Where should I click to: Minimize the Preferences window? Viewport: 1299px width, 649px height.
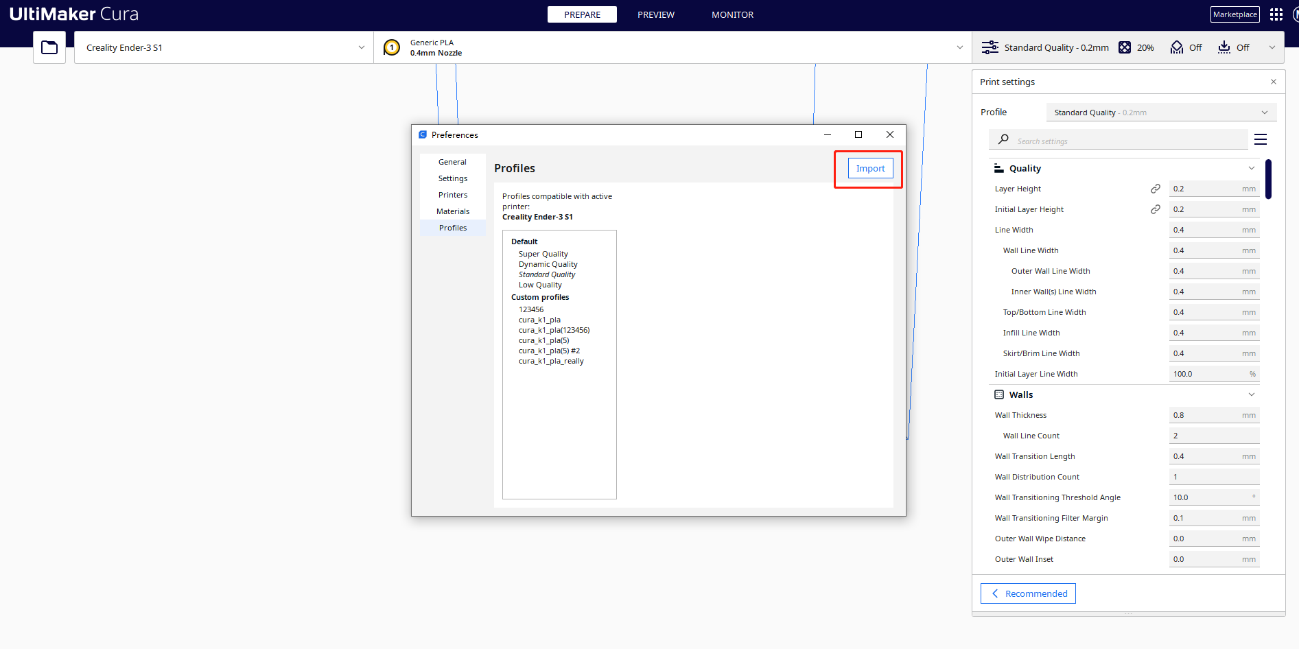click(828, 134)
